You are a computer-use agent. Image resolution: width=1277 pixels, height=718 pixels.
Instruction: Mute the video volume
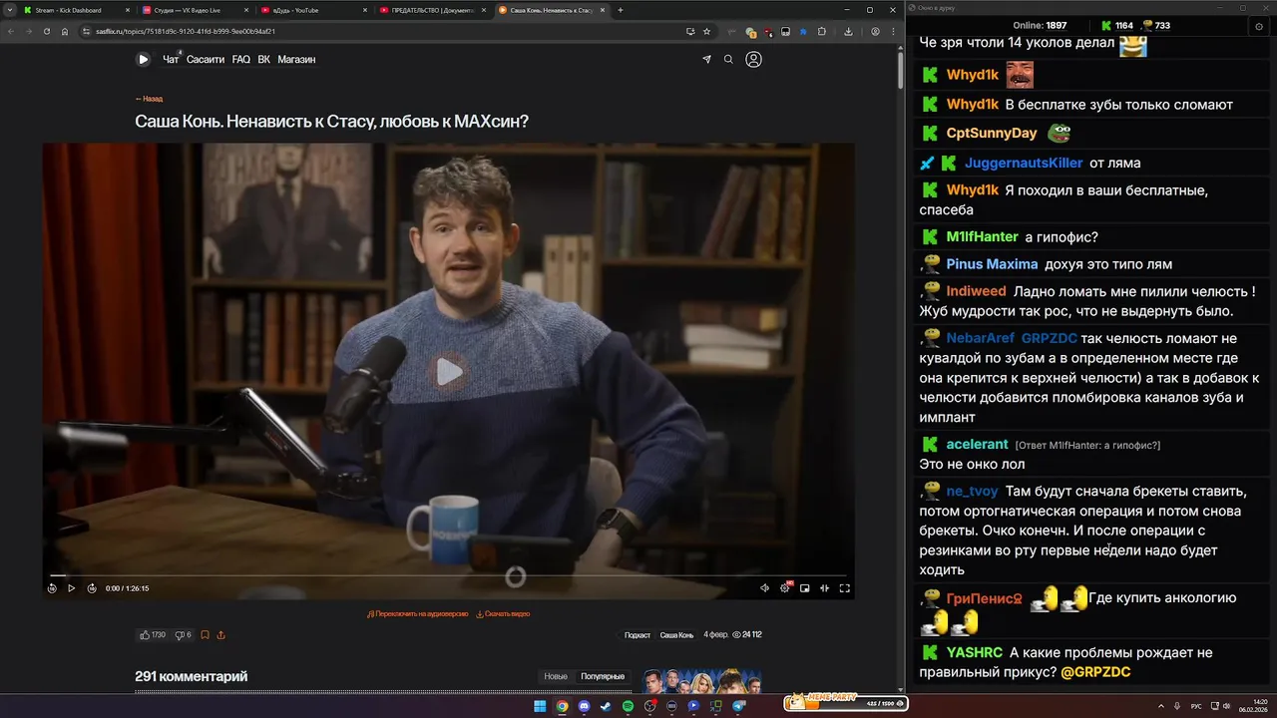point(764,588)
